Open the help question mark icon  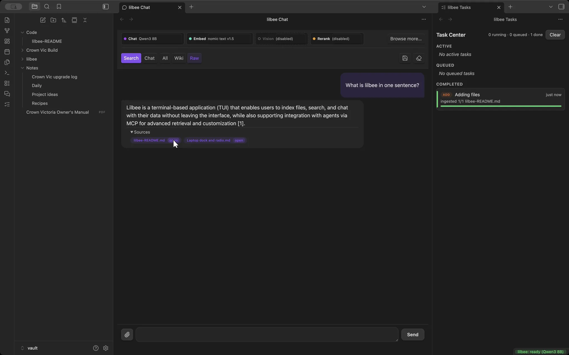point(96,348)
